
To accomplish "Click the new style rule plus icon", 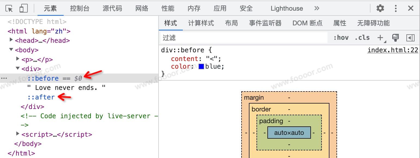I will pos(381,38).
